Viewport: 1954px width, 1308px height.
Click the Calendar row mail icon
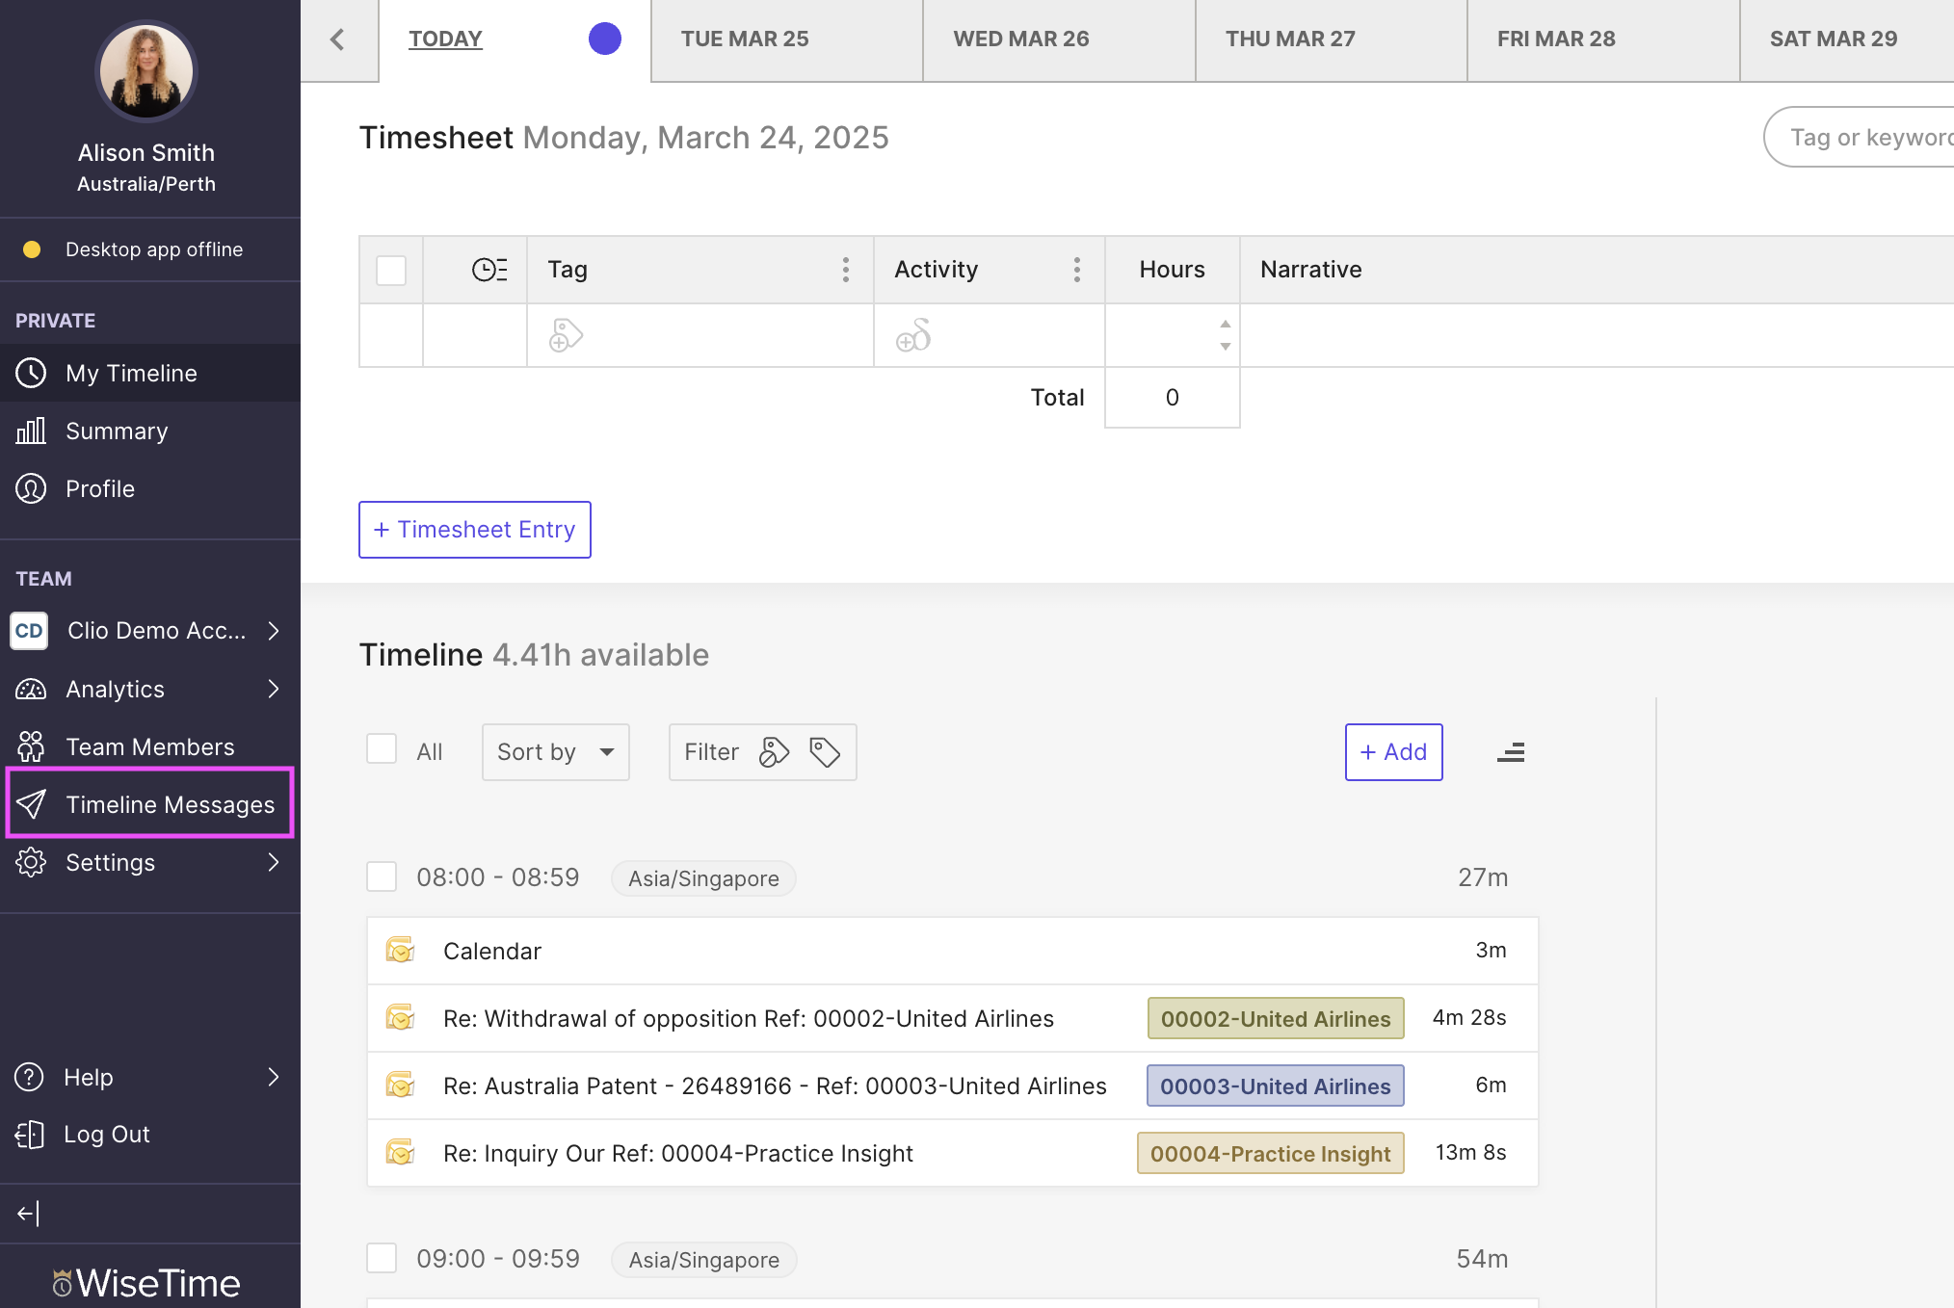[x=400, y=951]
